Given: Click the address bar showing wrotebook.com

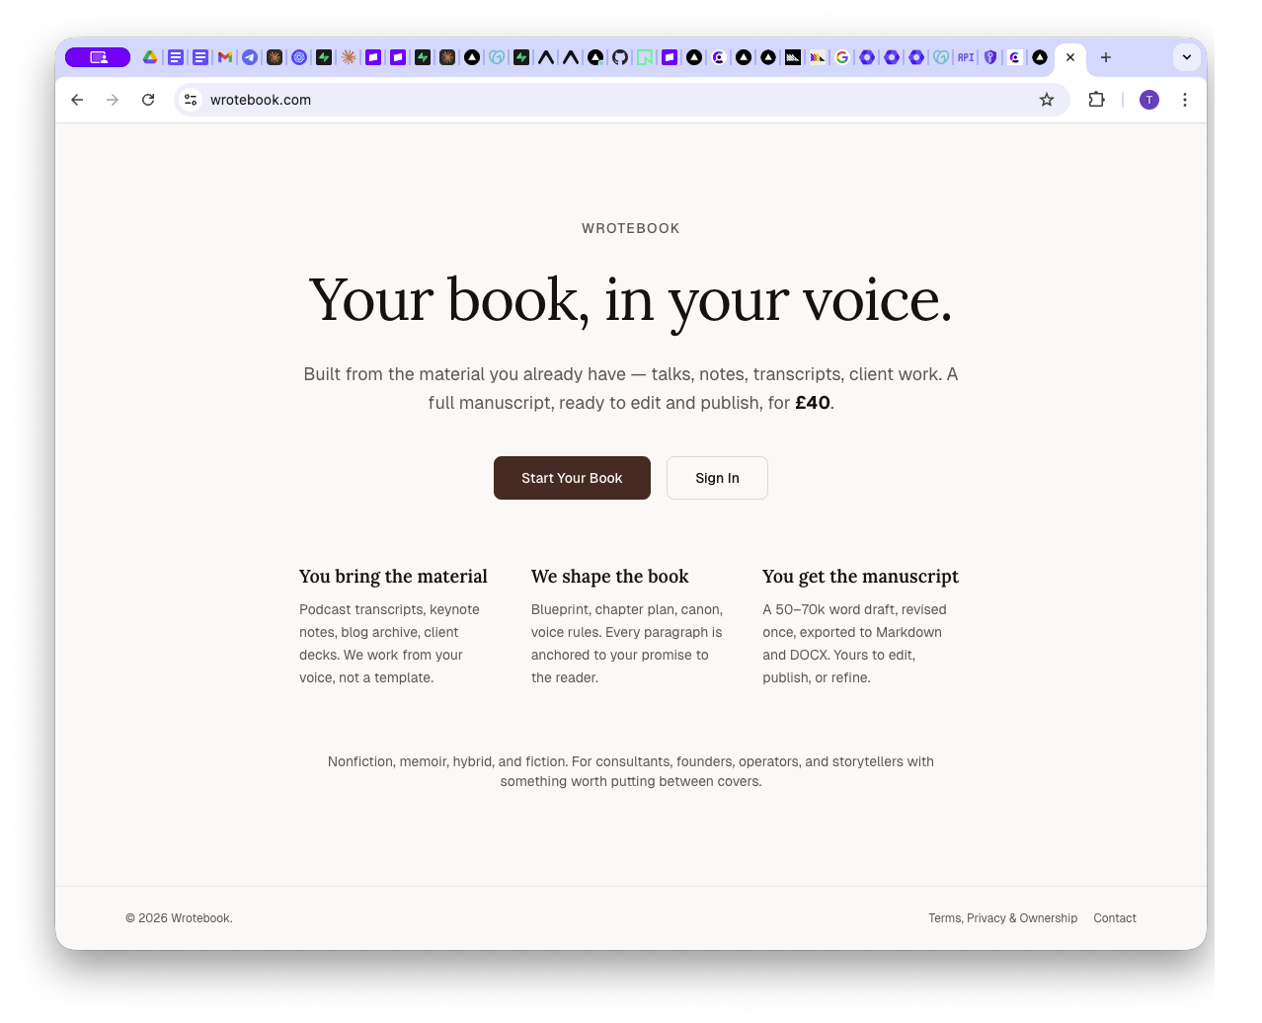Looking at the screenshot, I should click(x=622, y=100).
